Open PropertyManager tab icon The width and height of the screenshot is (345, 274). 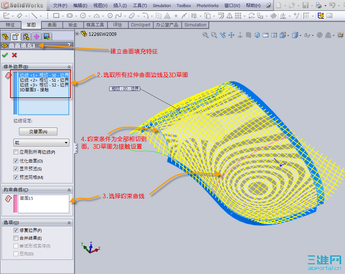[15, 37]
